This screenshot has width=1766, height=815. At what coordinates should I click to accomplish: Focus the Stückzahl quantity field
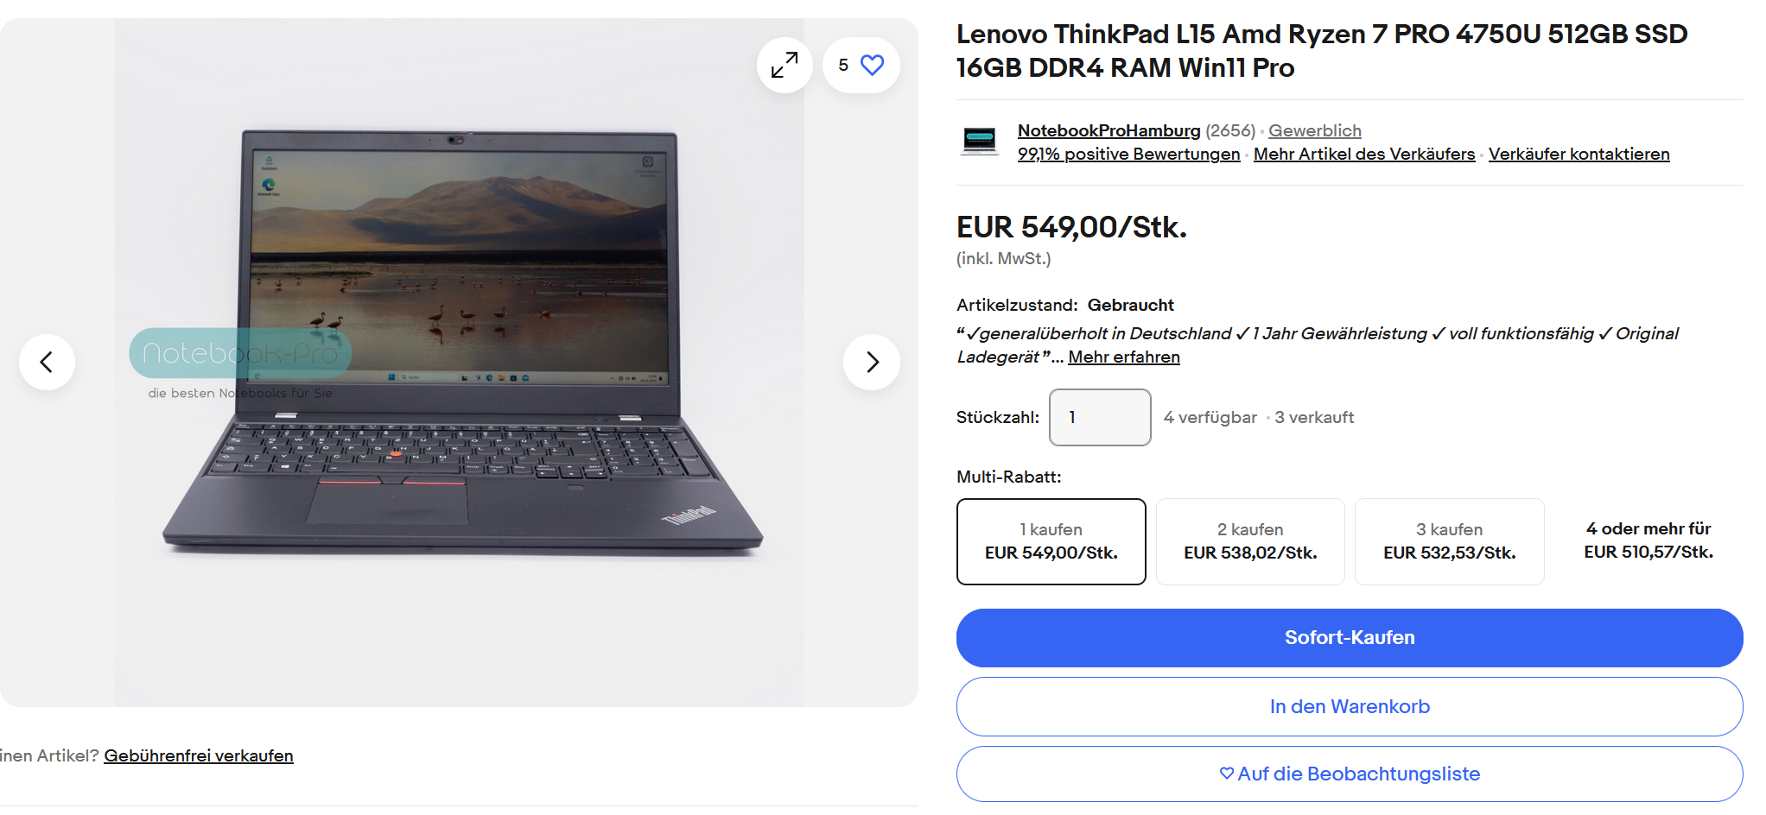pyautogui.click(x=1100, y=417)
